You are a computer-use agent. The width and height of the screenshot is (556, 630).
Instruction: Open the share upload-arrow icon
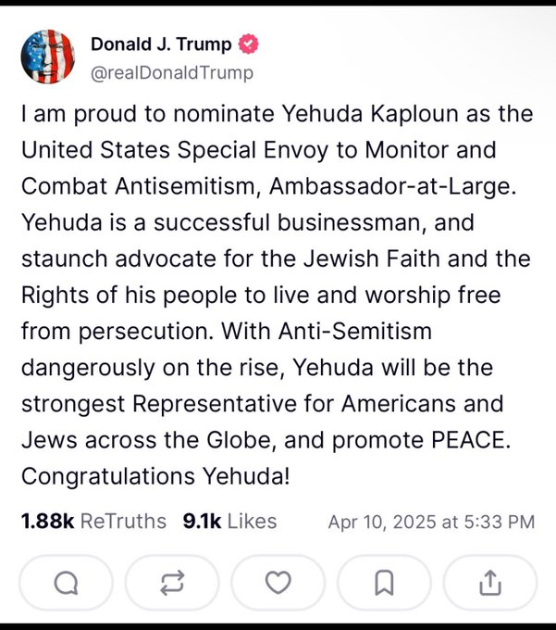tap(490, 583)
